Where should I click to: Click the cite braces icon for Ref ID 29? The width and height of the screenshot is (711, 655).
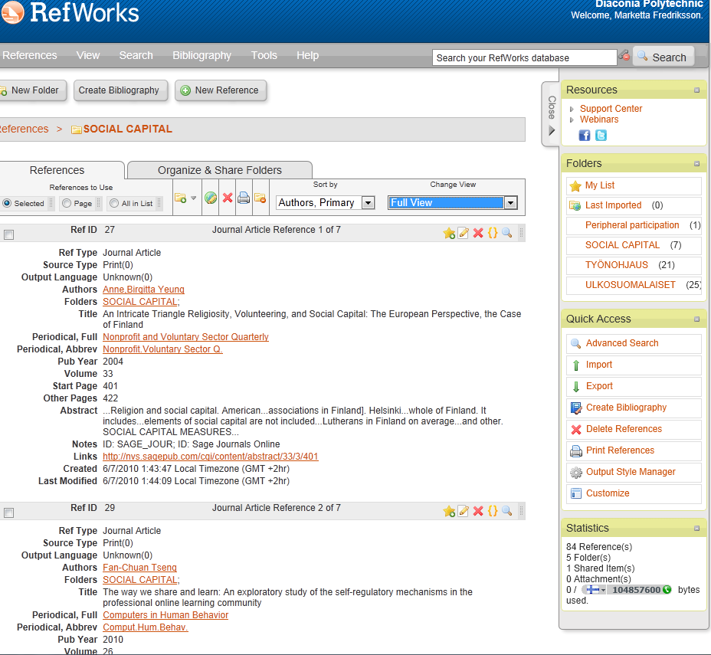493,511
